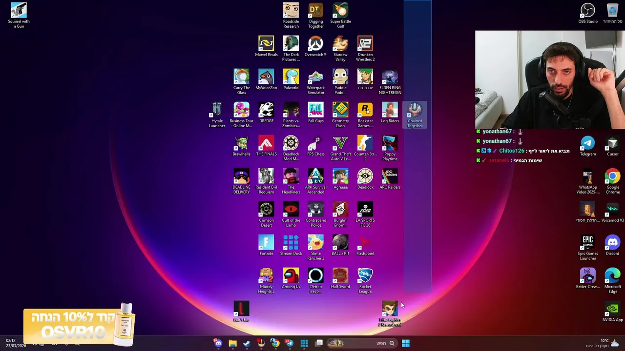
Task: Open the FPS Chess icon
Action: (316, 146)
